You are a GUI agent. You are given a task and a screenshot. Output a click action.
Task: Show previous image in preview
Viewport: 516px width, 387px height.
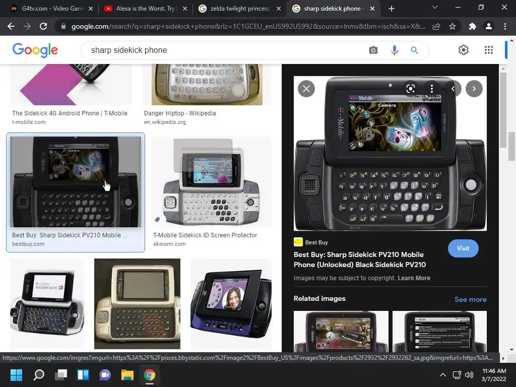pos(454,89)
